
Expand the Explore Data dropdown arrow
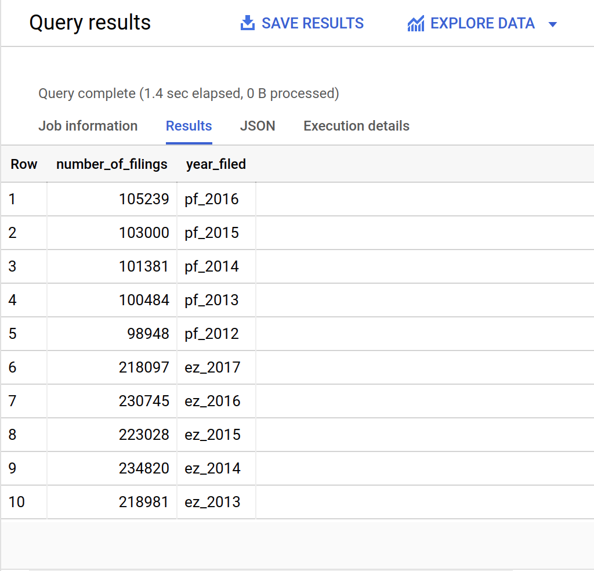pyautogui.click(x=553, y=24)
